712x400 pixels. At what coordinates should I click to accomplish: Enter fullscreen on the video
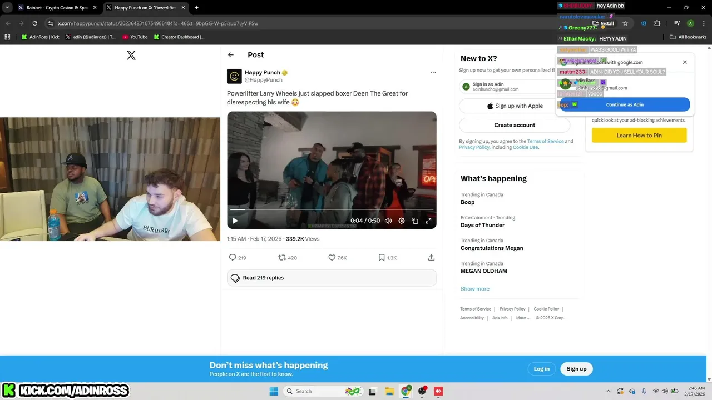428,221
